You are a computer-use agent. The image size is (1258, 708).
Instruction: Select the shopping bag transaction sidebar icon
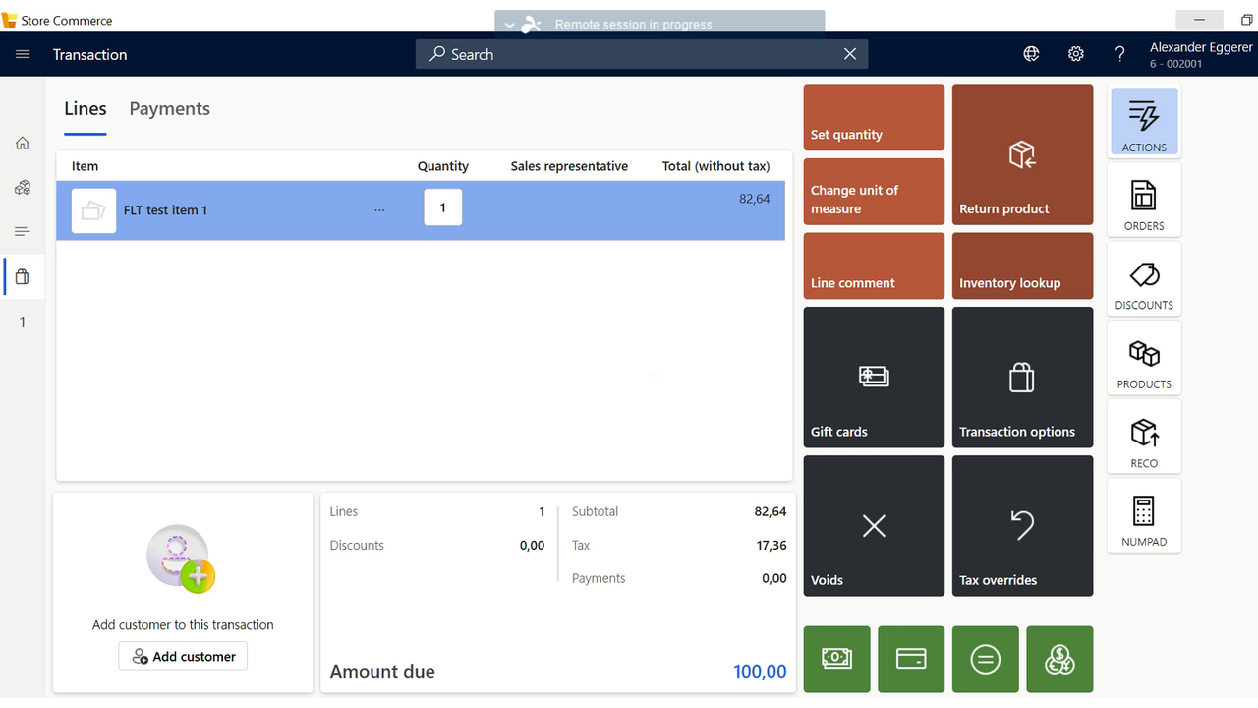[x=23, y=277]
